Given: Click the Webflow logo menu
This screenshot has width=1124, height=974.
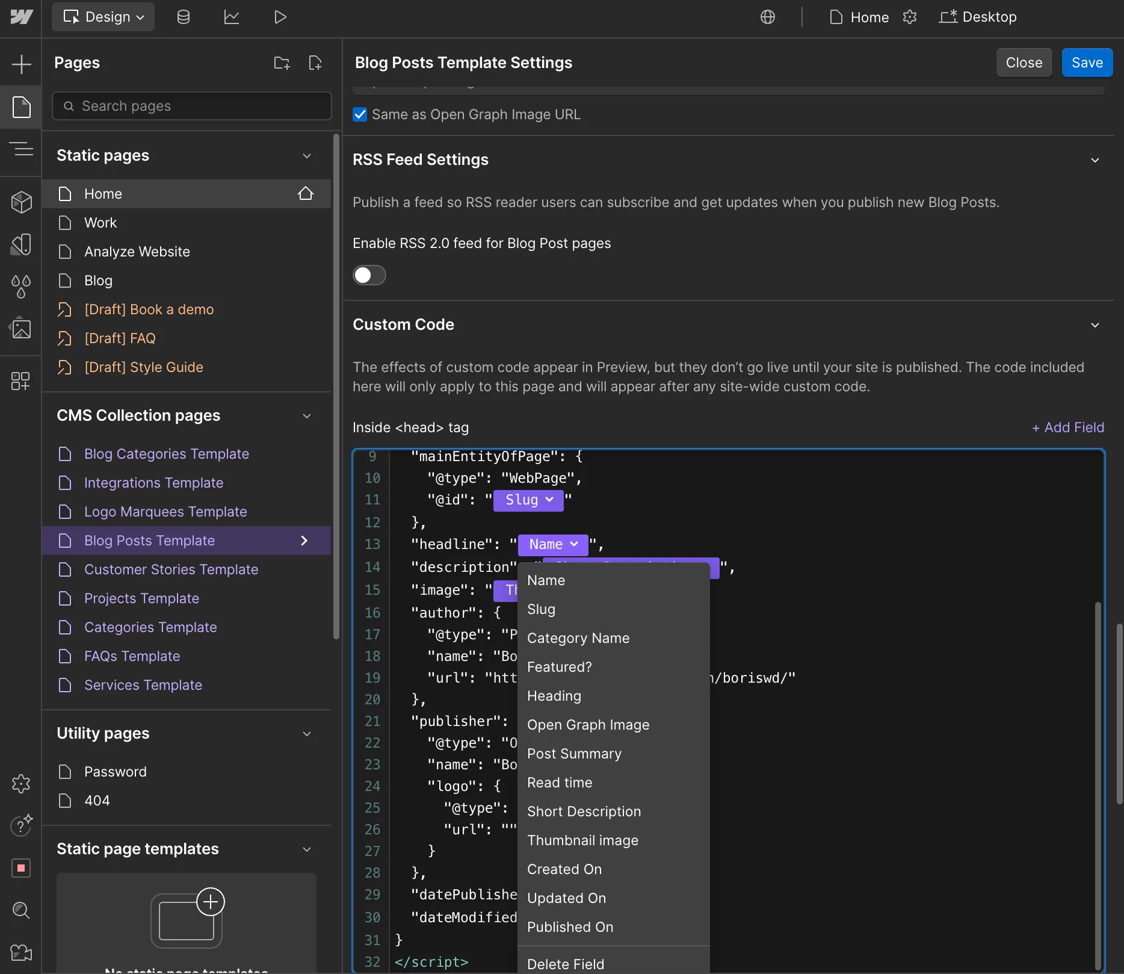Looking at the screenshot, I should (x=21, y=17).
